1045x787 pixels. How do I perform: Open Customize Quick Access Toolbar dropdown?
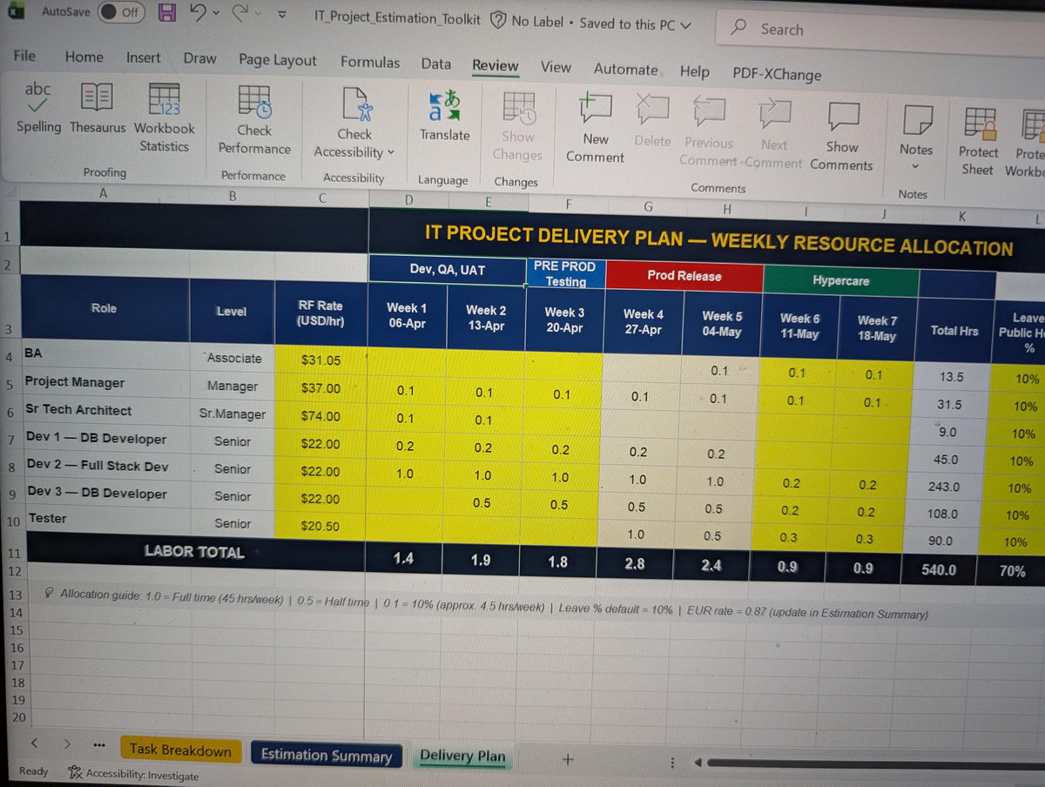[x=281, y=16]
